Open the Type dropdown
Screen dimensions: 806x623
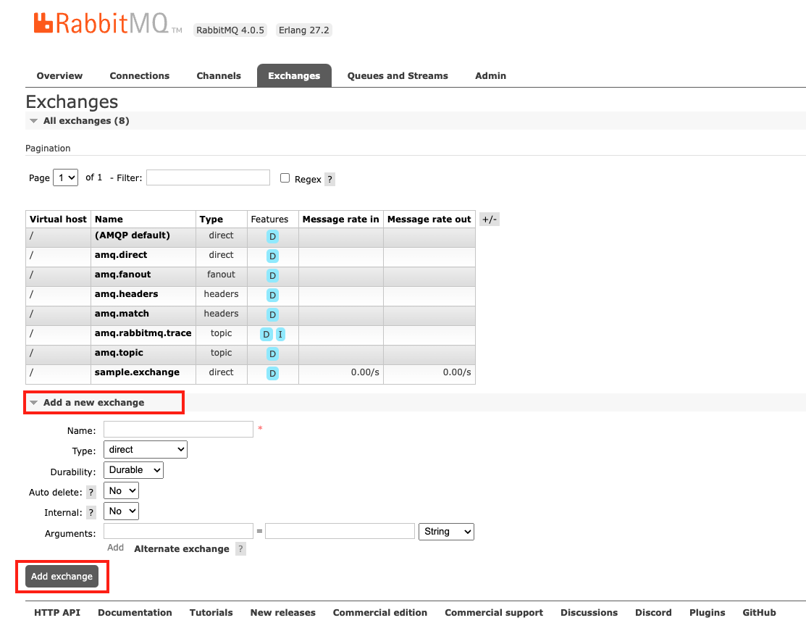tap(145, 449)
